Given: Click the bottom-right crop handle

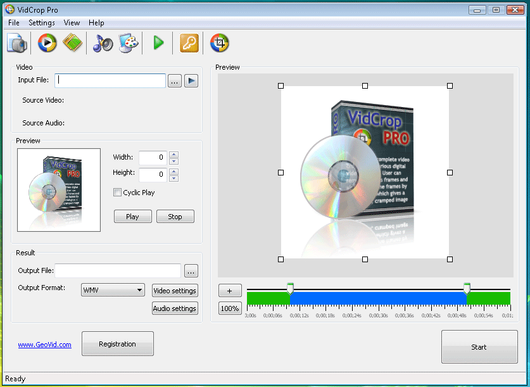Looking at the screenshot, I should pos(450,259).
